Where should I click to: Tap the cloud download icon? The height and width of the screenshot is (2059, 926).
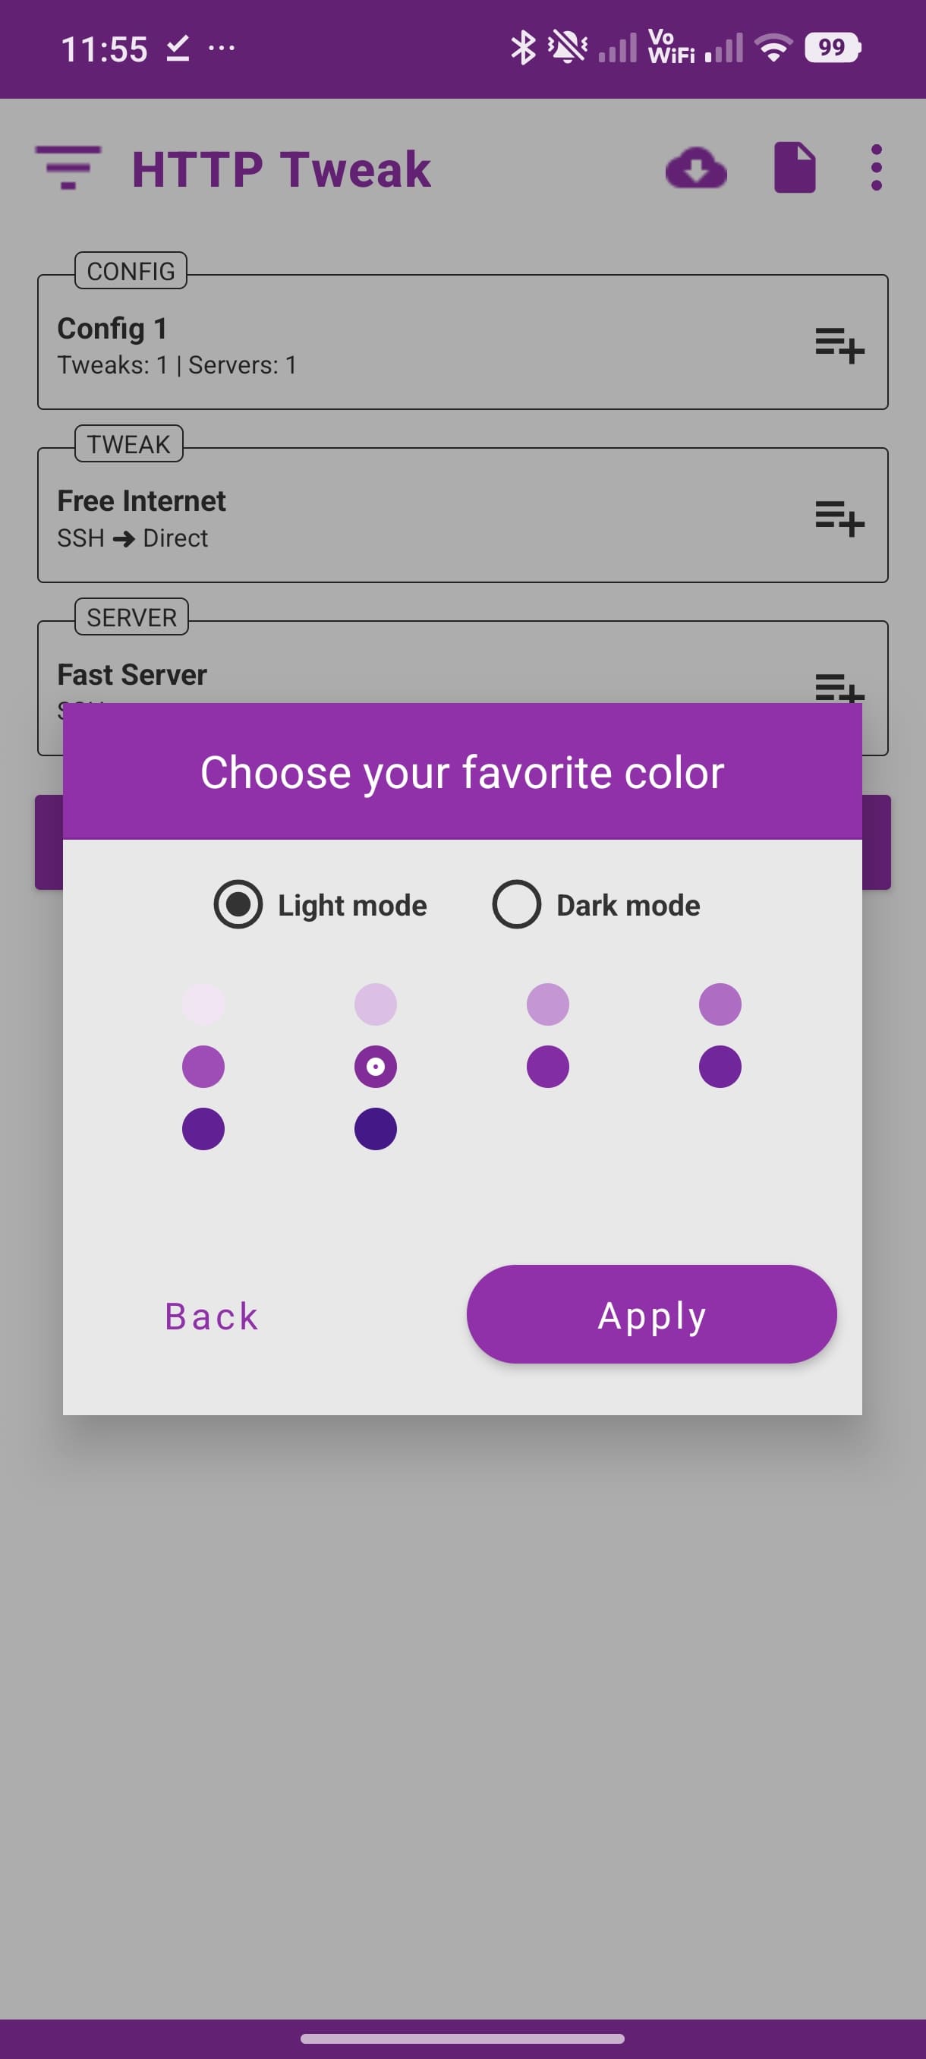point(696,168)
